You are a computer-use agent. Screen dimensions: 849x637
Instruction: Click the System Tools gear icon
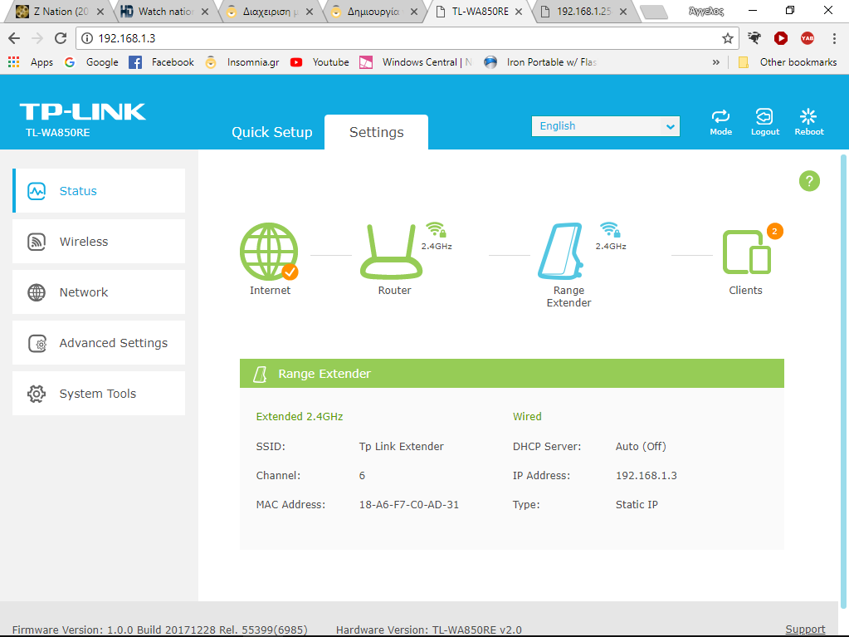pyautogui.click(x=37, y=394)
